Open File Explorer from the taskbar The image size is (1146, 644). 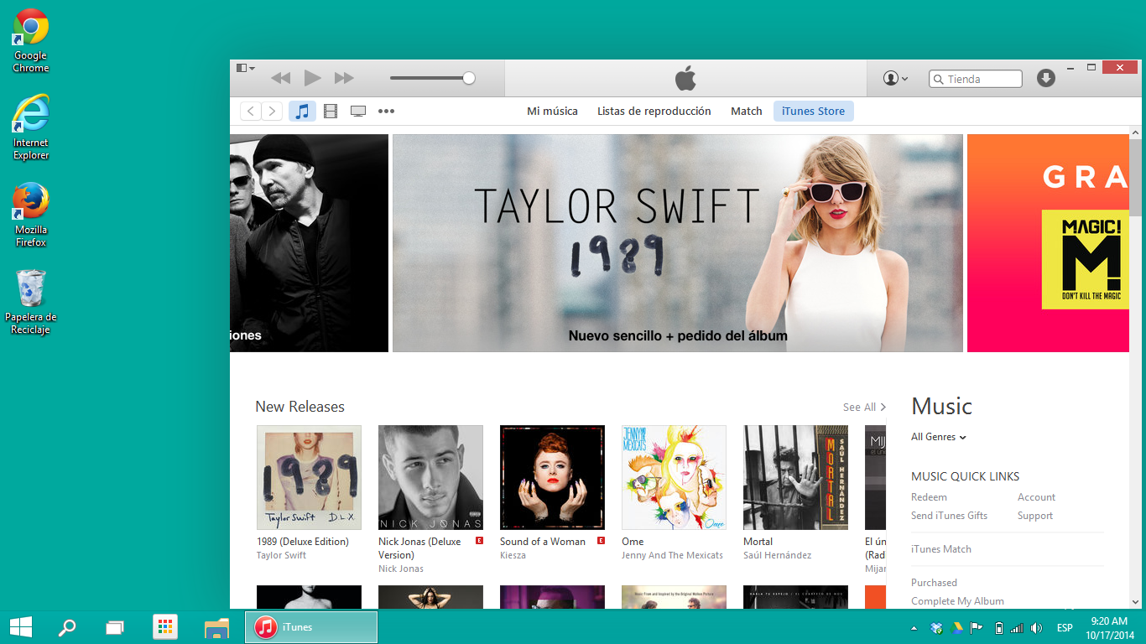pos(216,627)
